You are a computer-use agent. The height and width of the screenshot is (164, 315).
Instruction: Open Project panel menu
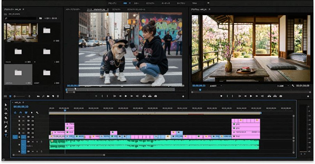point(23,9)
